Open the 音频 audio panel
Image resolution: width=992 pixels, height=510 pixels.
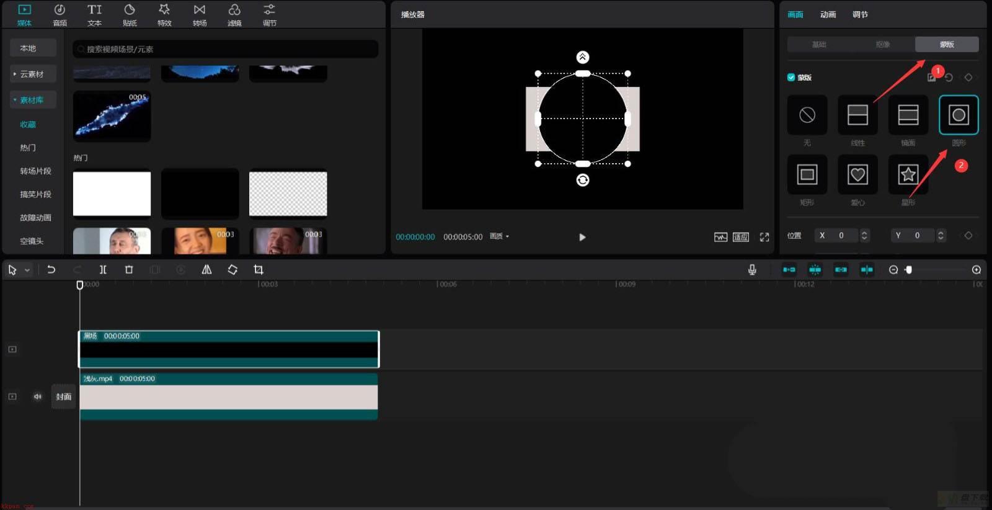click(60, 15)
